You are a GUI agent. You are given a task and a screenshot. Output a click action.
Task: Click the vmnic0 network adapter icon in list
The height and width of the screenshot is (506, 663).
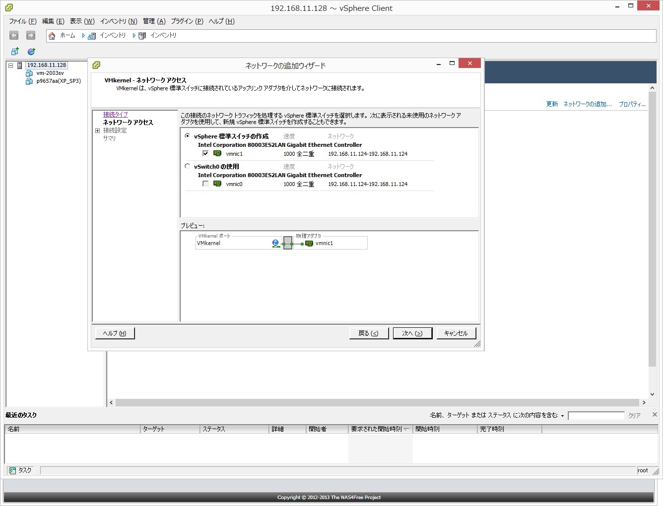(217, 184)
